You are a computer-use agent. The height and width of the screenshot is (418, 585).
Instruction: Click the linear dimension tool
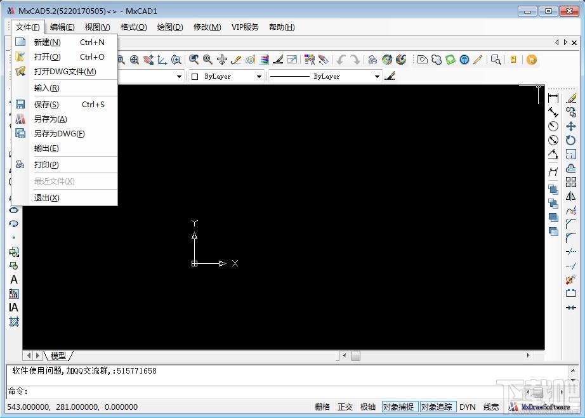[553, 98]
